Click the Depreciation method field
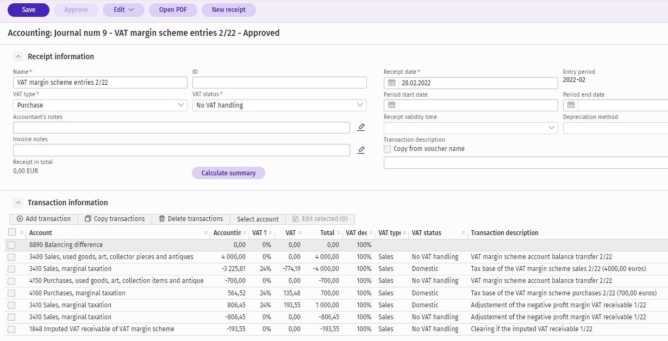This screenshot has width=668, height=341. tap(615, 128)
